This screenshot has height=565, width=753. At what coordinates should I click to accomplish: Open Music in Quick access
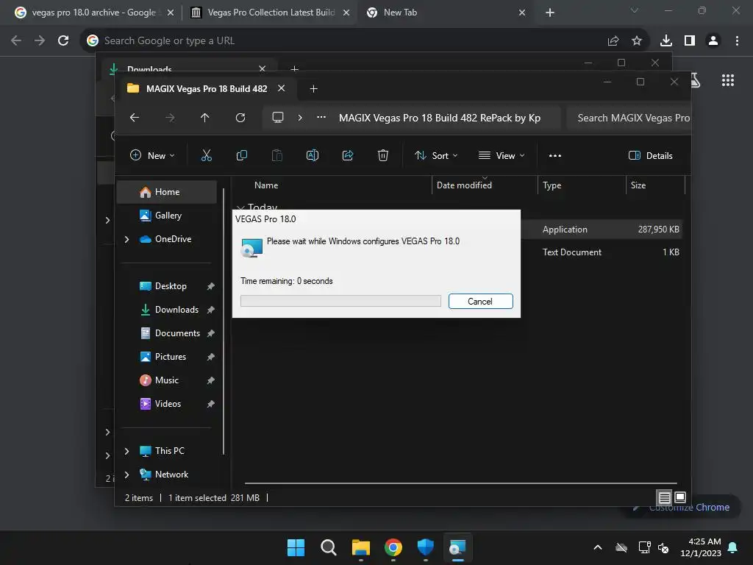167,380
